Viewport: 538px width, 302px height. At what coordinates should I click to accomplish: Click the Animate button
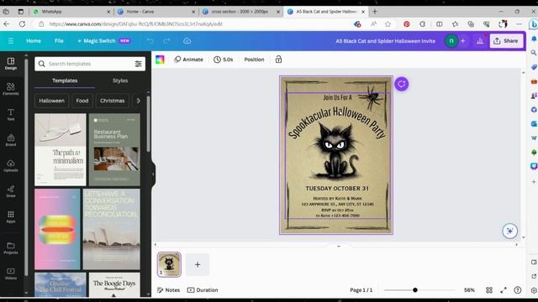188,60
